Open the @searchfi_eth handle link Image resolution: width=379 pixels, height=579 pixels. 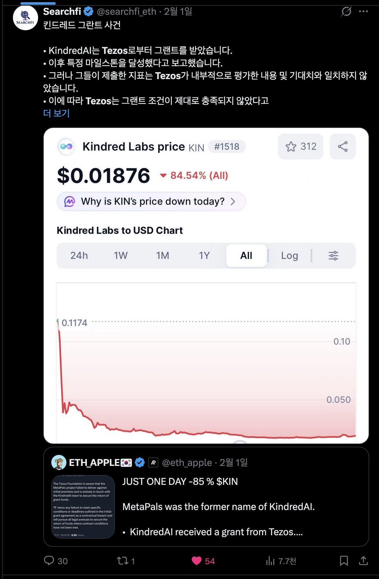coord(127,12)
